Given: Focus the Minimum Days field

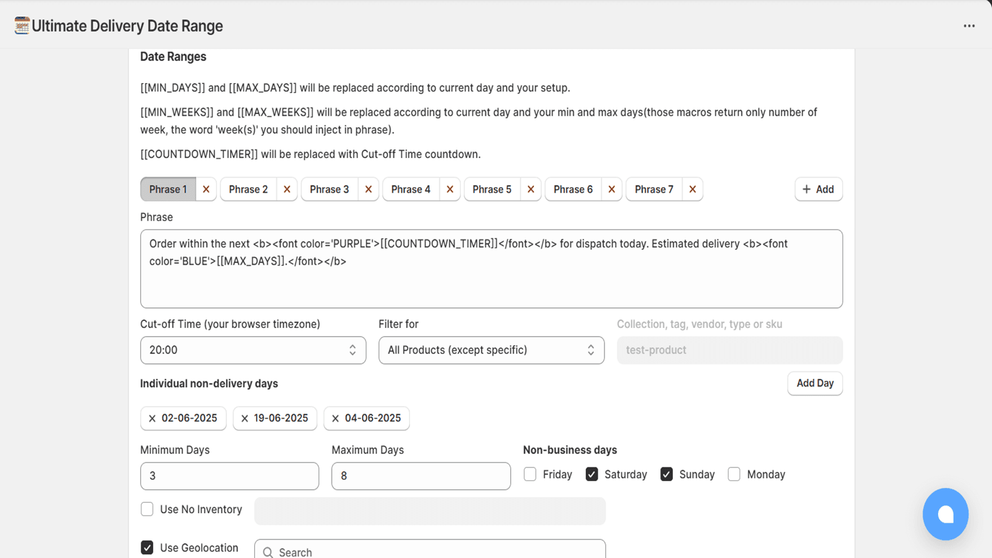Looking at the screenshot, I should (229, 476).
